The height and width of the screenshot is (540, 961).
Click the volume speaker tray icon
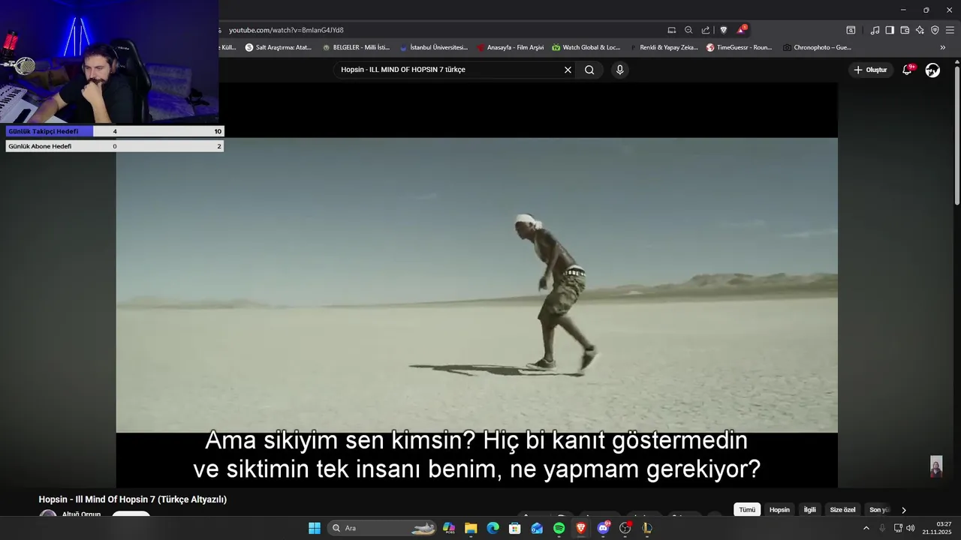click(x=911, y=528)
